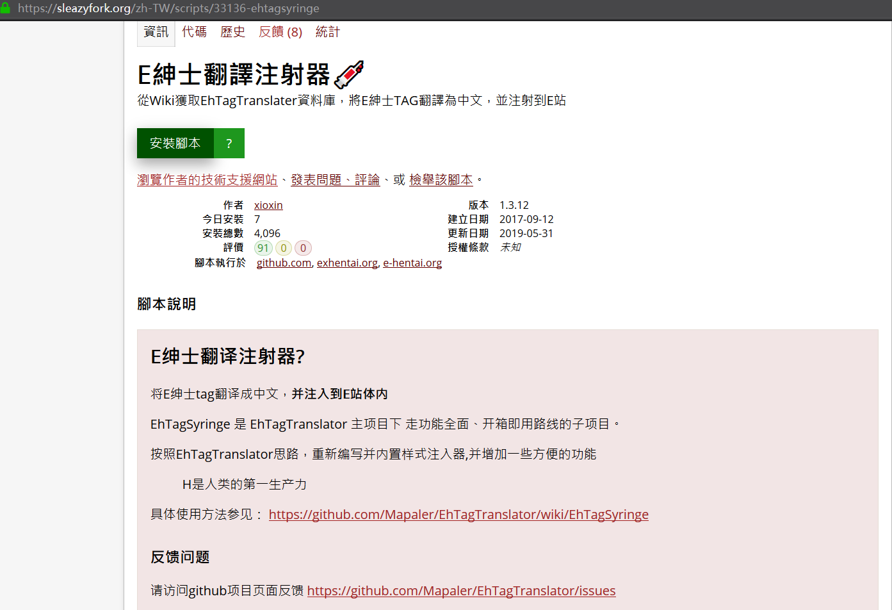Switch to the 統計 tab
This screenshot has height=610, width=892.
point(328,32)
